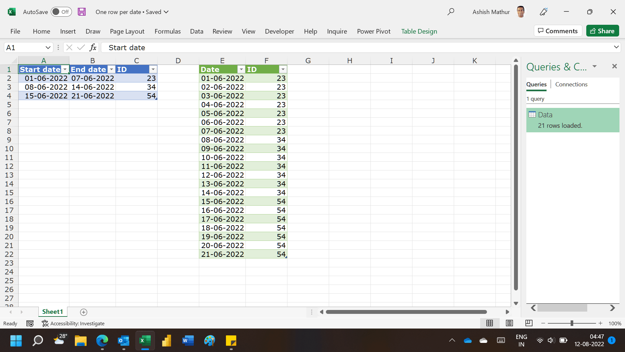Switch to Page Break Preview icon

(529, 323)
